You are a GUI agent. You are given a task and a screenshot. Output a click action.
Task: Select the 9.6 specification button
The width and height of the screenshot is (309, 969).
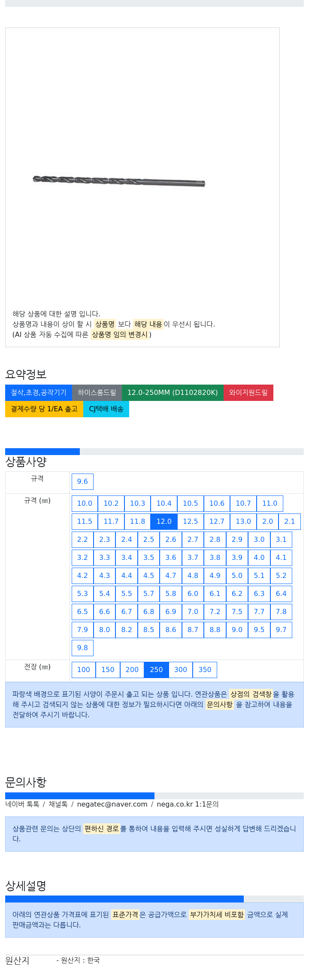coord(82,481)
